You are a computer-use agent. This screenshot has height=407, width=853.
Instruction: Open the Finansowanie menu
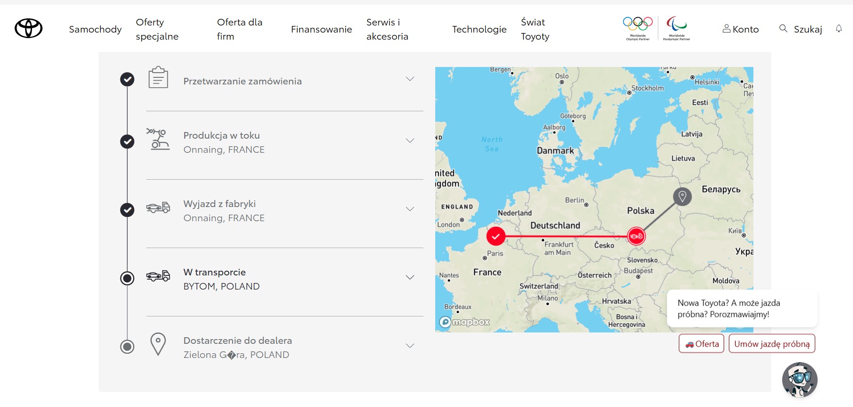(x=321, y=29)
